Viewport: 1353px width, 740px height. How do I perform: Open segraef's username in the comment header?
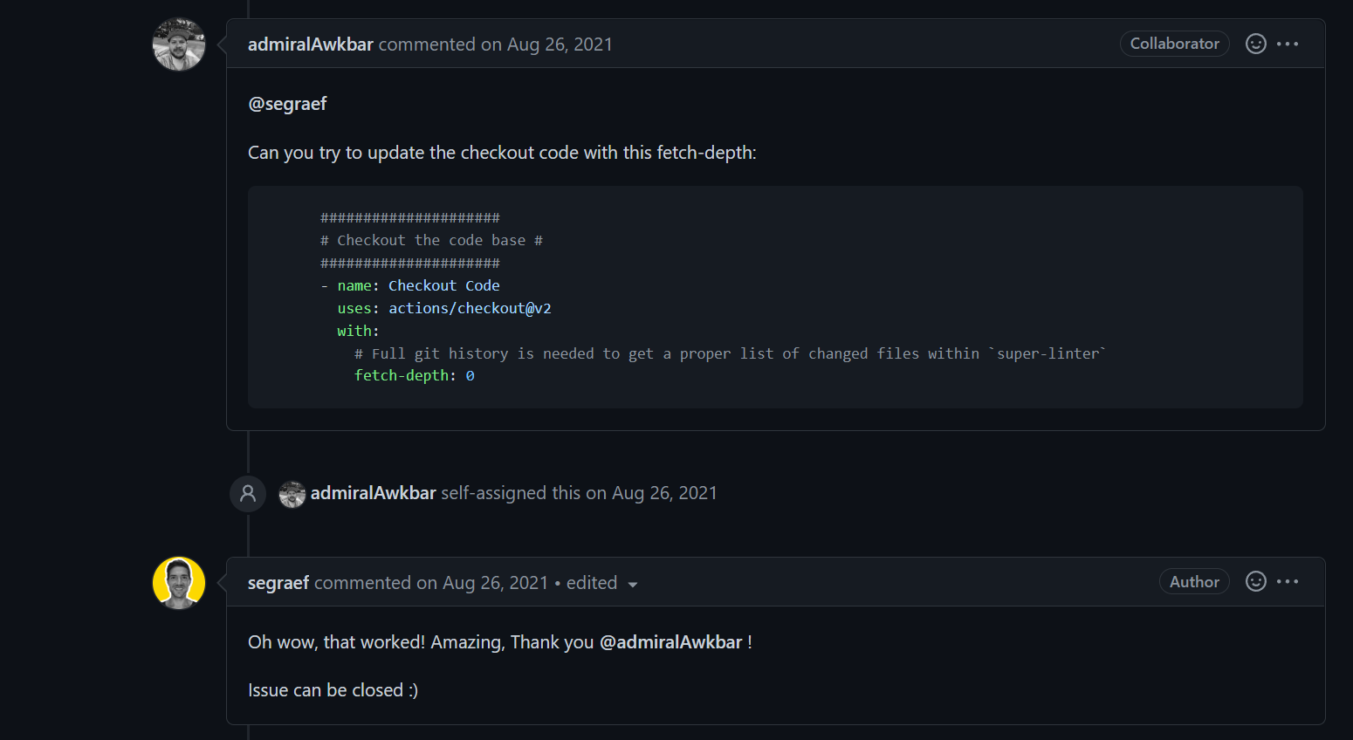[278, 582]
